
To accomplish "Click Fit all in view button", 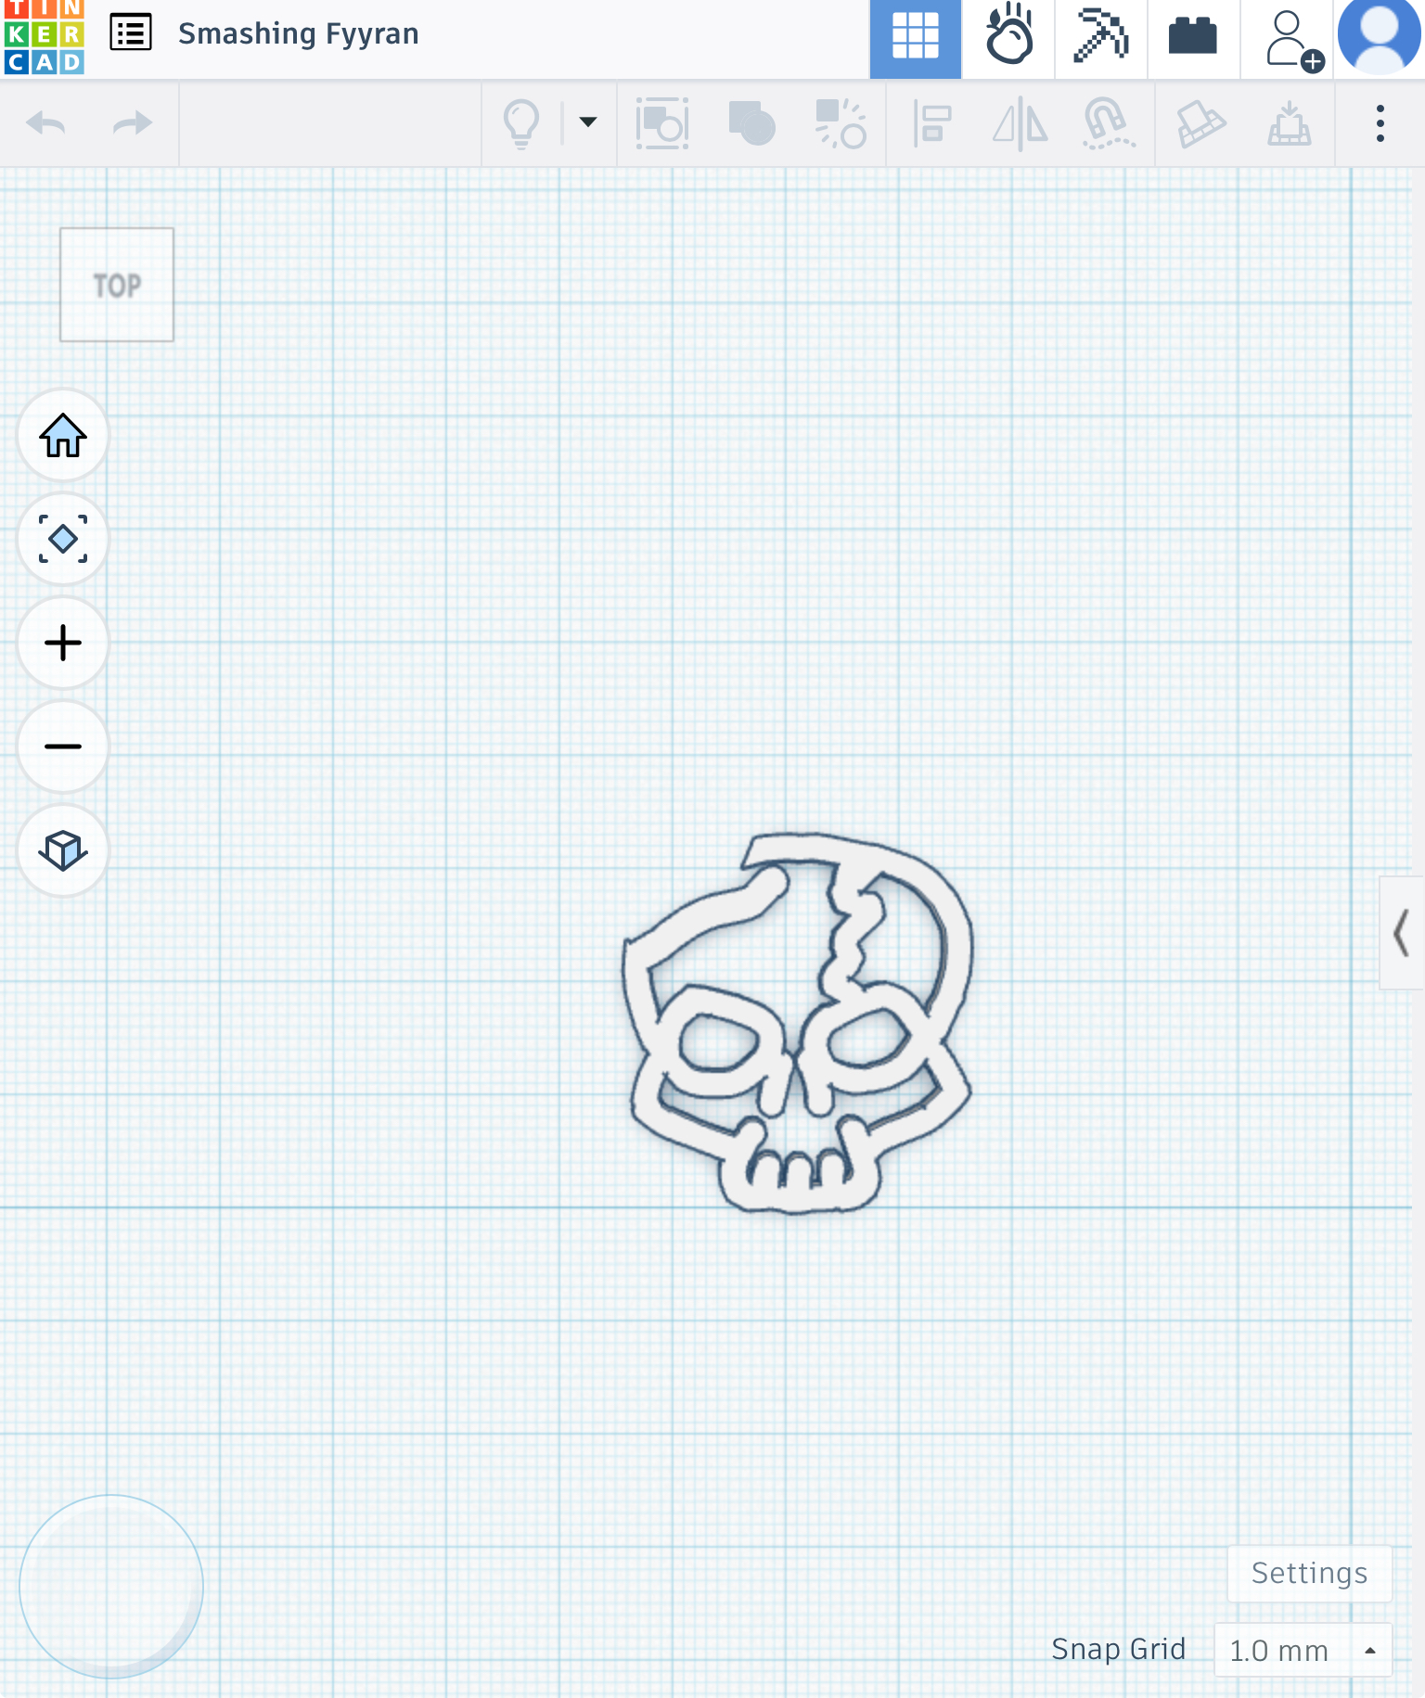I will pos(63,539).
